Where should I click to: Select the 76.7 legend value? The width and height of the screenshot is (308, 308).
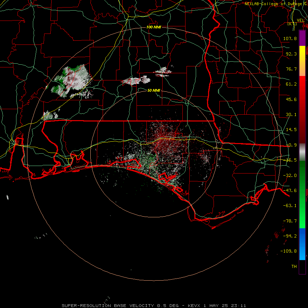pos(291,69)
